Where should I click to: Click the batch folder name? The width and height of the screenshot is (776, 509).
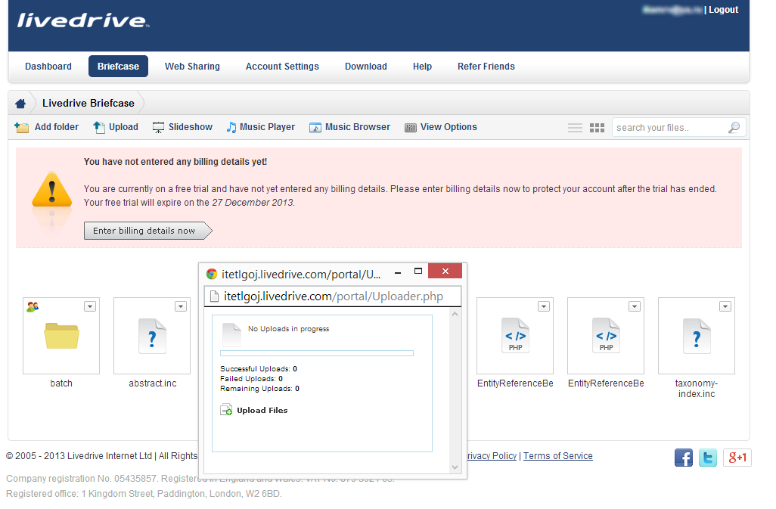pyautogui.click(x=61, y=383)
